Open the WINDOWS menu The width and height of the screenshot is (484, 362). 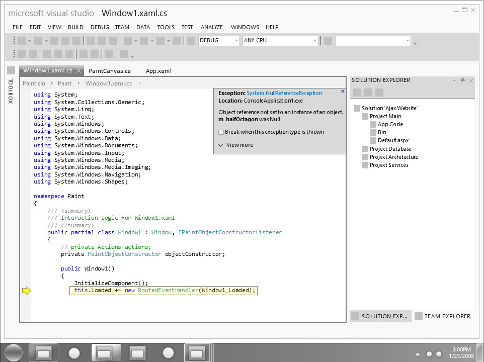pos(245,27)
